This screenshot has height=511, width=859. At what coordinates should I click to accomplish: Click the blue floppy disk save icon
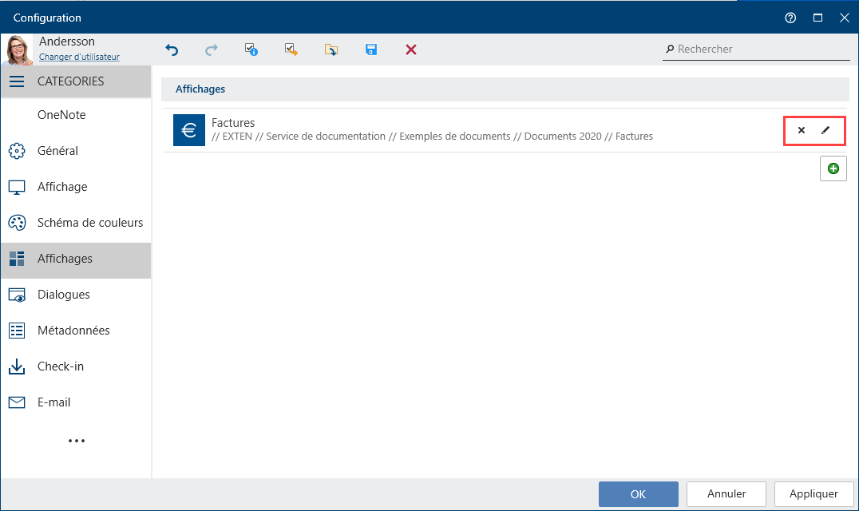pos(371,50)
